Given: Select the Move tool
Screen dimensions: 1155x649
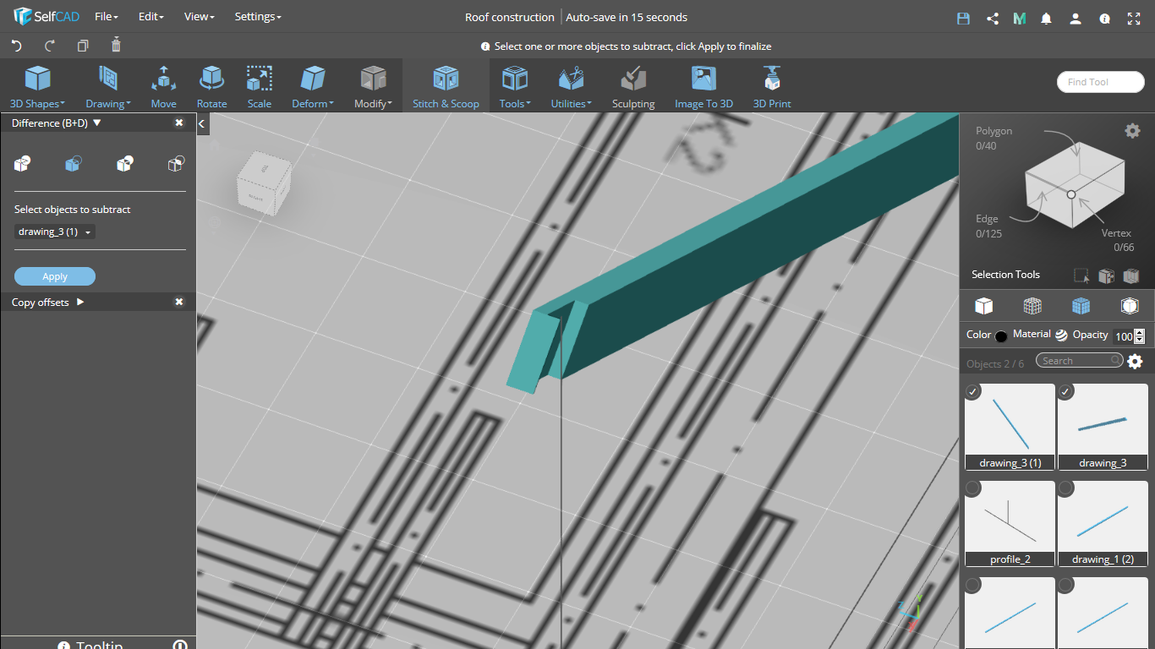Looking at the screenshot, I should click(x=163, y=88).
